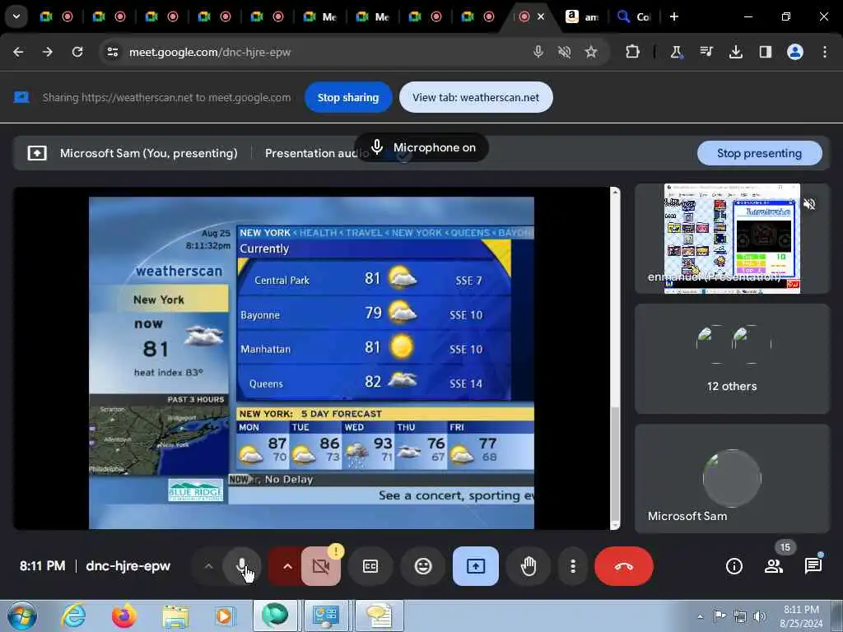Open the Windows Start orb

click(x=22, y=616)
